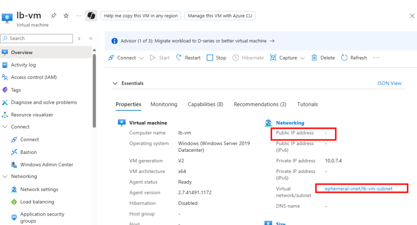This screenshot has height=225, width=417.
Task: Click the Bastion icon in sidebar
Action: [14, 152]
